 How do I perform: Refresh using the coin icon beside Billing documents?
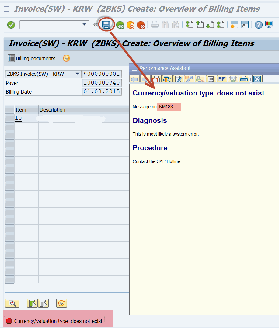click(66, 58)
